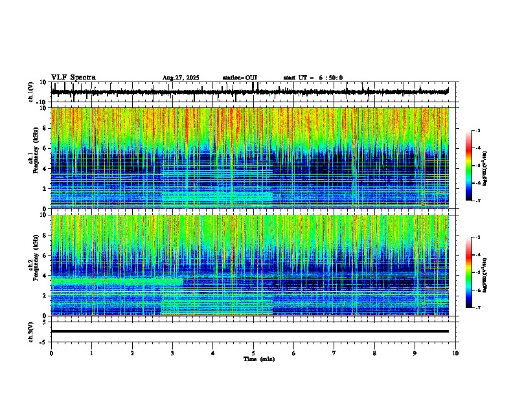Click time-axis tick label "8"
The image size is (513, 396).
click(374, 353)
